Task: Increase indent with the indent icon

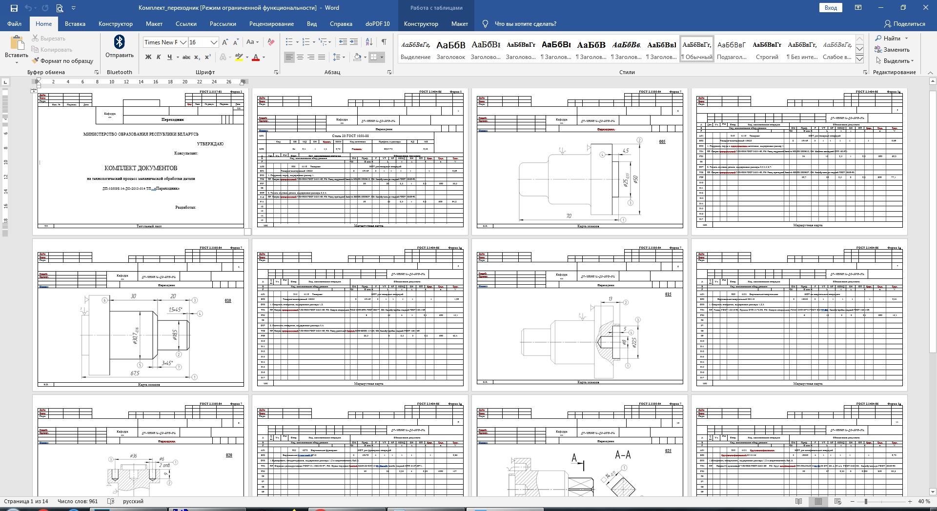Action: (354, 42)
